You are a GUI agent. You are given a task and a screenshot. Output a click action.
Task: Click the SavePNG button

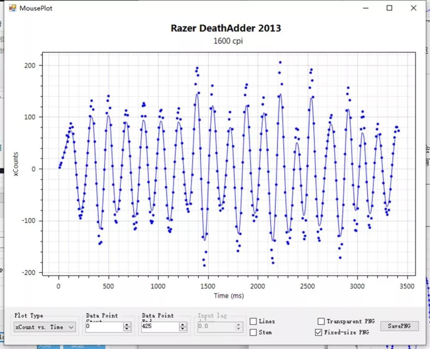tap(399, 326)
